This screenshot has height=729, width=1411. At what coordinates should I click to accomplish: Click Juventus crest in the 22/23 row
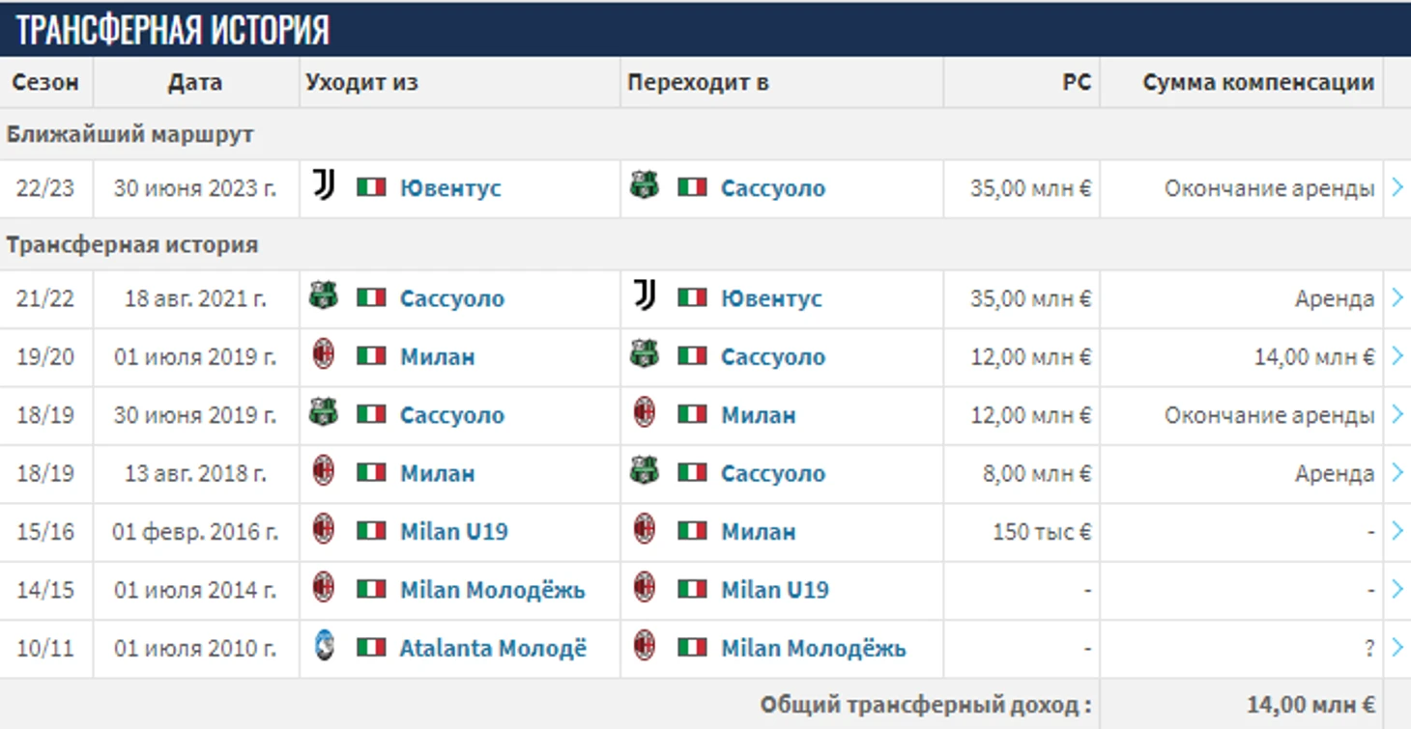pos(325,185)
